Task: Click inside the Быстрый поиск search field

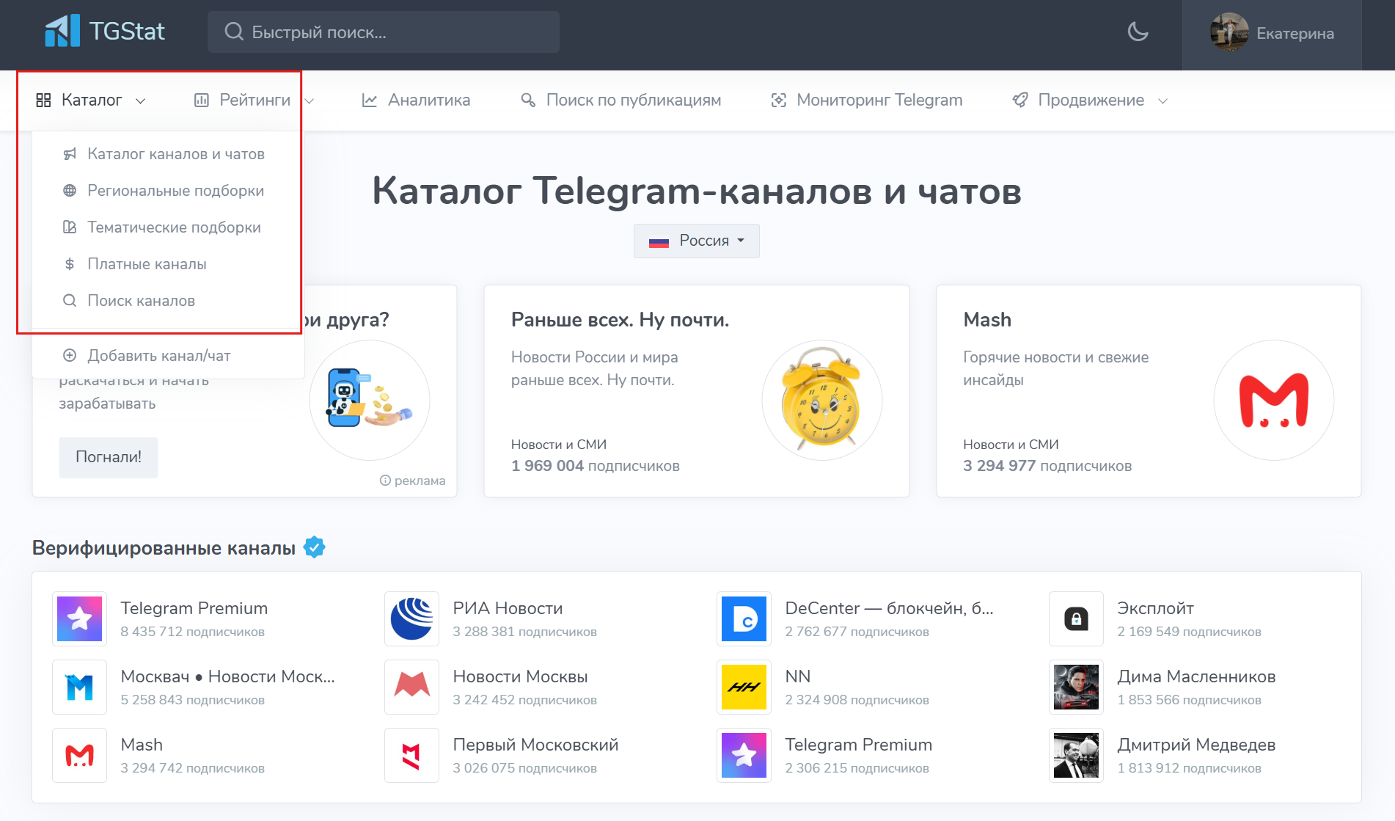Action: (383, 32)
